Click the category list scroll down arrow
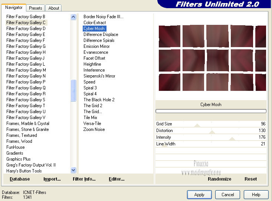 pyautogui.click(x=73, y=170)
